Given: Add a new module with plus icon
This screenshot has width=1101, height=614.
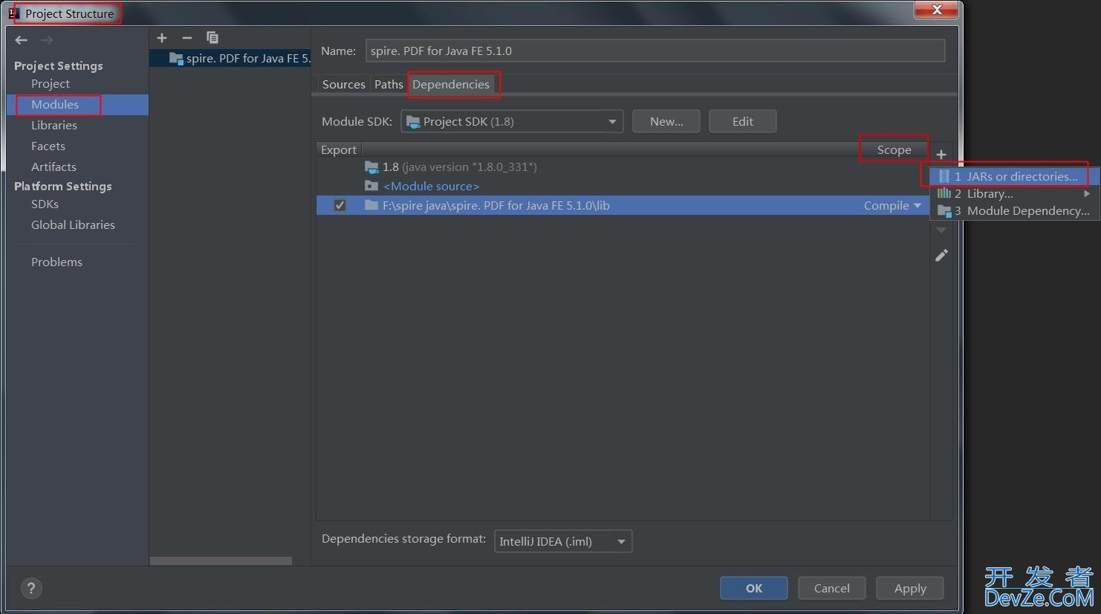Looking at the screenshot, I should (162, 38).
